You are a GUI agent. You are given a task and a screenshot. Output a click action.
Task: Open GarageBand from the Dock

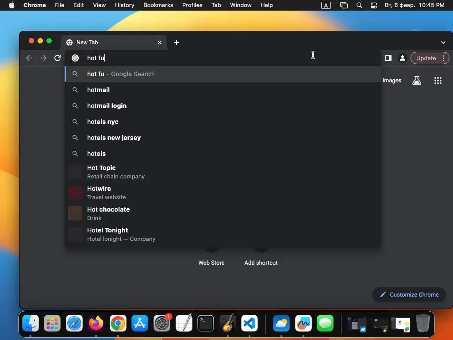click(228, 323)
